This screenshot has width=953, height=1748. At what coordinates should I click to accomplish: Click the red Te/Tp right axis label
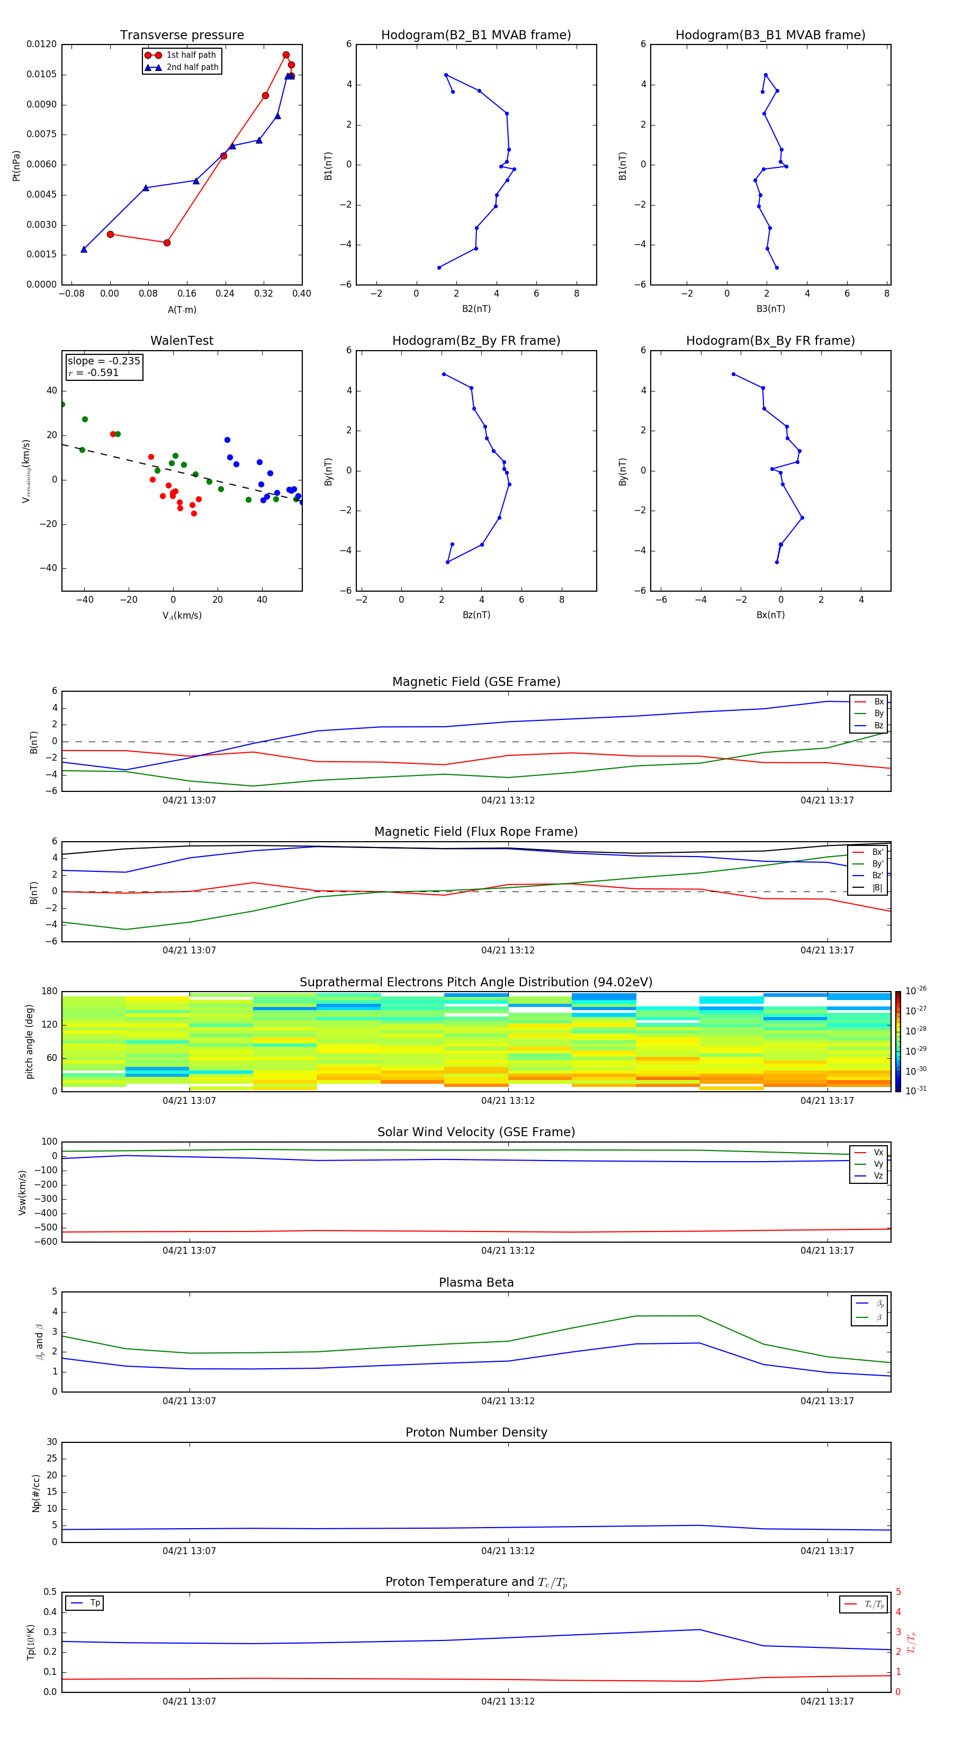point(911,1643)
